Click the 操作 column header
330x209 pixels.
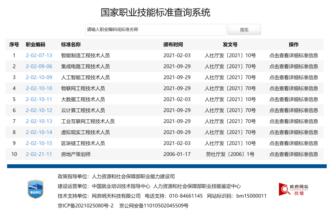[x=294, y=44]
